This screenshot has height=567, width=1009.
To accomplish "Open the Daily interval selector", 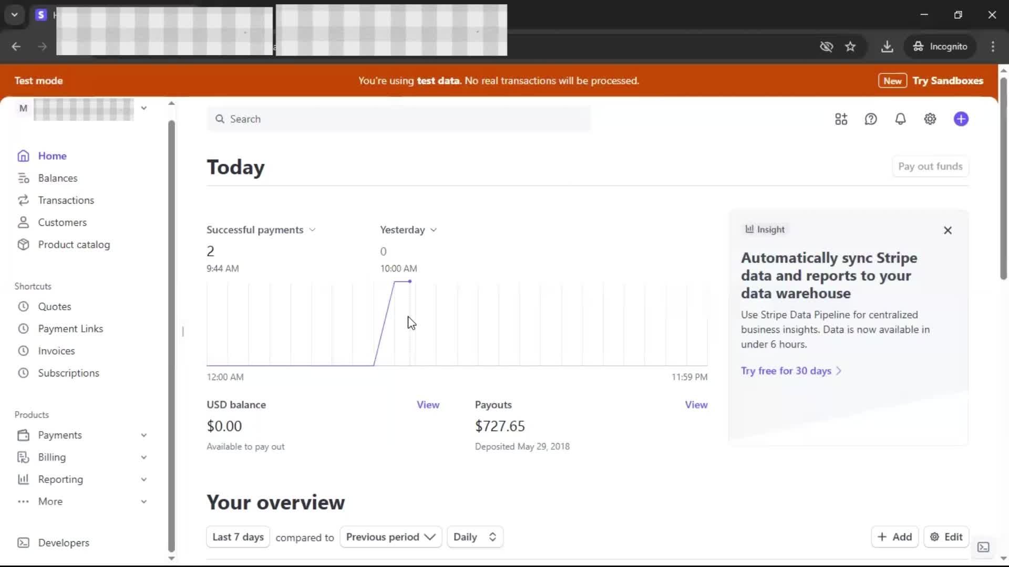I will click(475, 537).
